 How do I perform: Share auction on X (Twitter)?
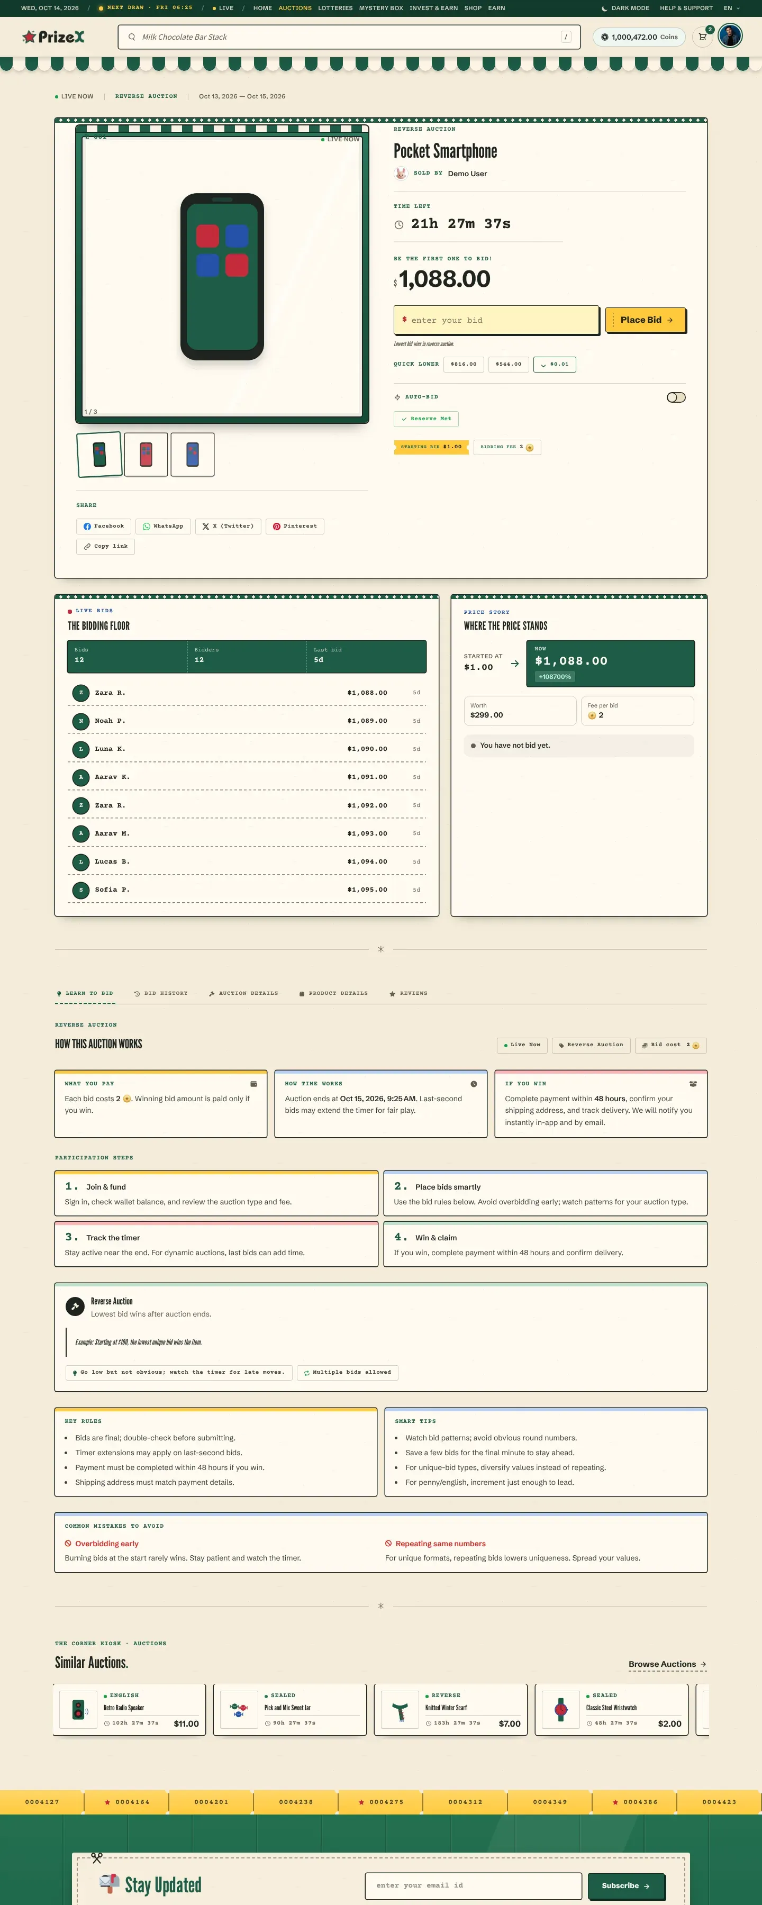point(228,526)
